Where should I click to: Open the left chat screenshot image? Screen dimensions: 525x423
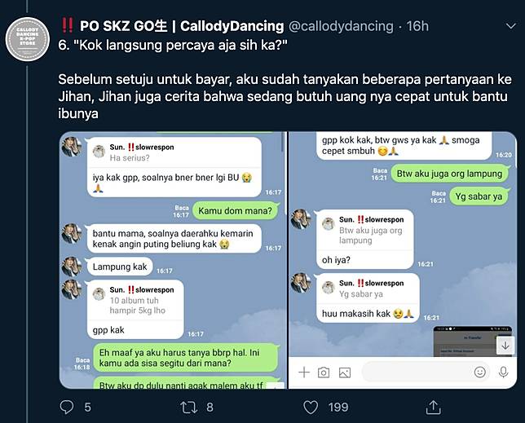(x=173, y=260)
